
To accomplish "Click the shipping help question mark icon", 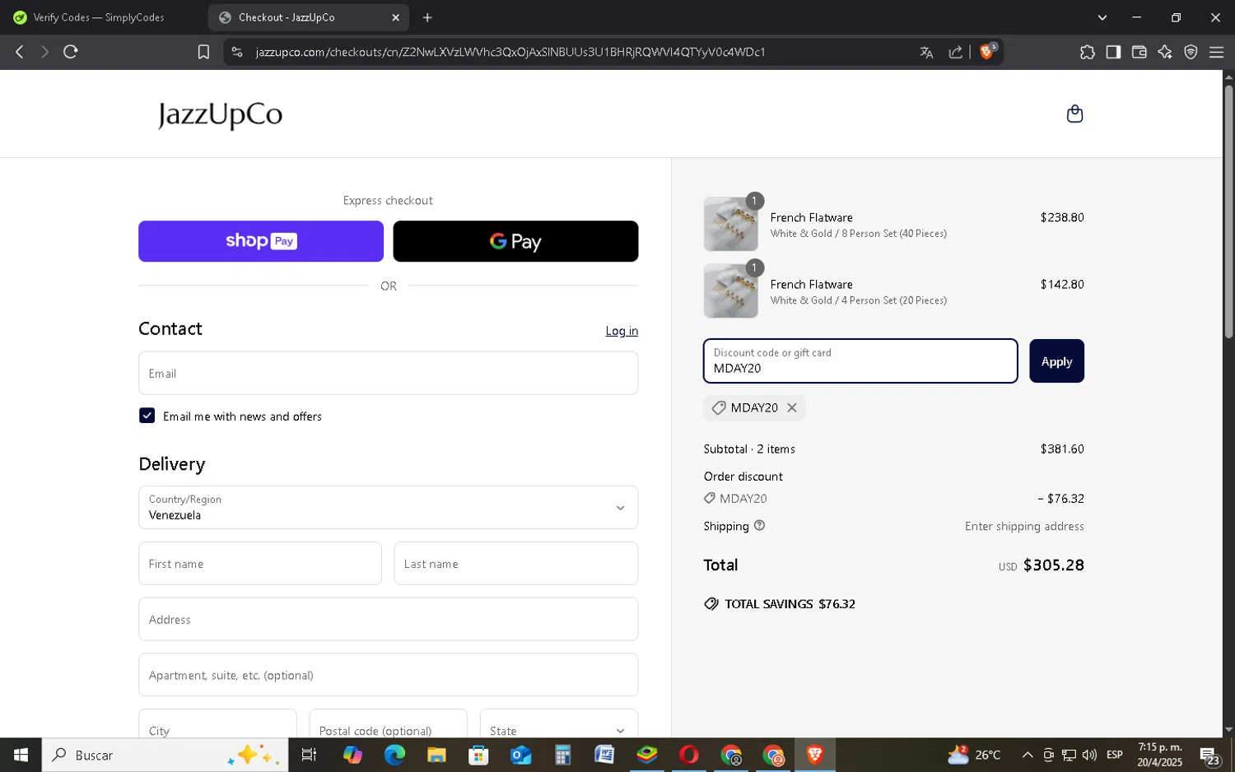I will [759, 525].
